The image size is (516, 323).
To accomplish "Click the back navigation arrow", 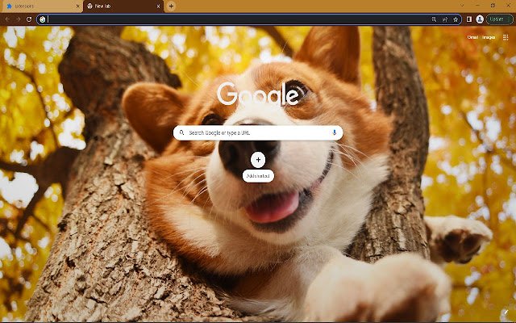I will (x=6, y=19).
